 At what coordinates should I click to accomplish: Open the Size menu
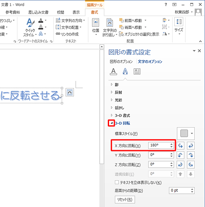[179, 26]
